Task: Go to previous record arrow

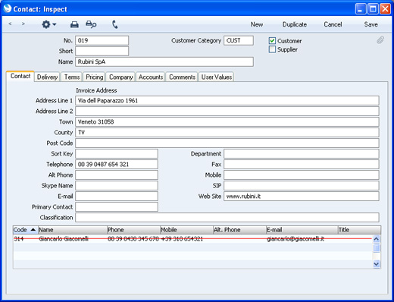Action: (x=10, y=24)
